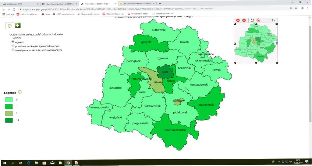
Task: Pan minimap up with the top arrow
Action: click(x=256, y=24)
